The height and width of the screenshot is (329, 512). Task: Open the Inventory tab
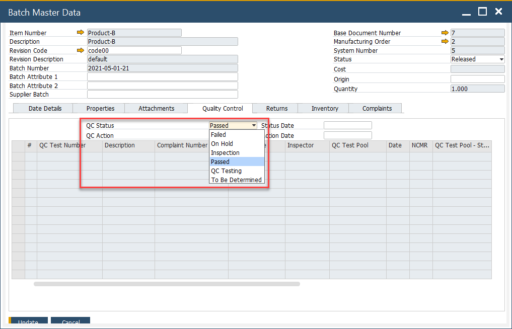point(325,109)
